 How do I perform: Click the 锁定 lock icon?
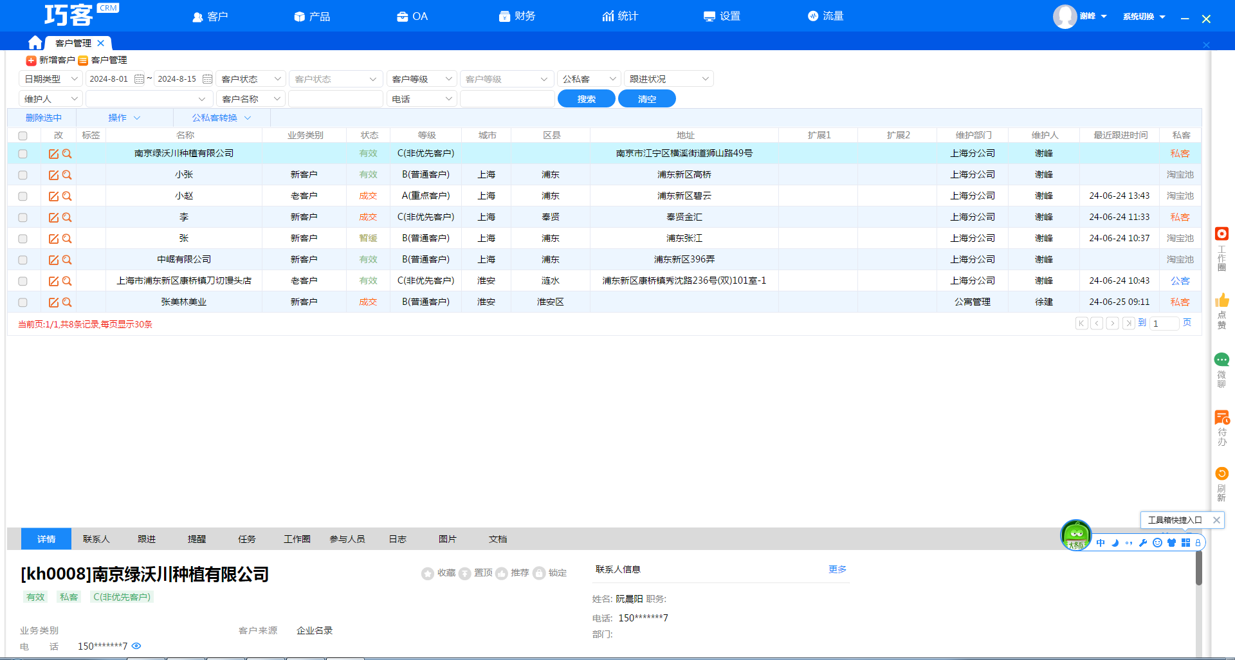(x=539, y=573)
